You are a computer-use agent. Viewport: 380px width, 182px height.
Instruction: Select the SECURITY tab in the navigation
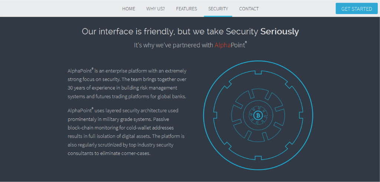[218, 9]
